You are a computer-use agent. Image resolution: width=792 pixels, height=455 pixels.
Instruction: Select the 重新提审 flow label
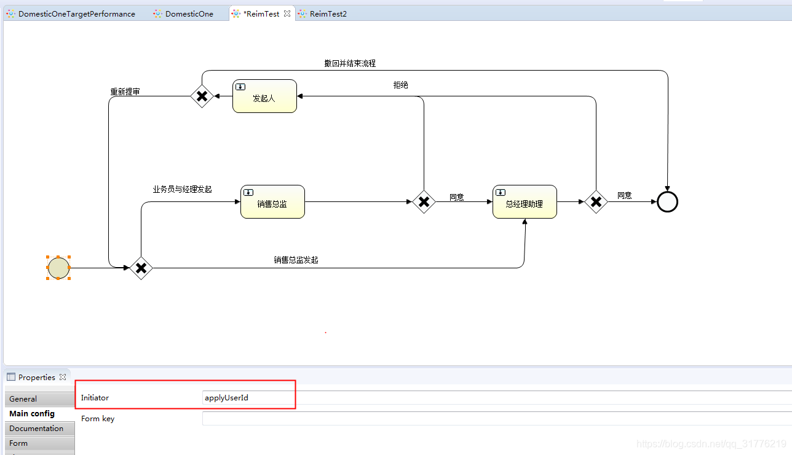tap(125, 91)
